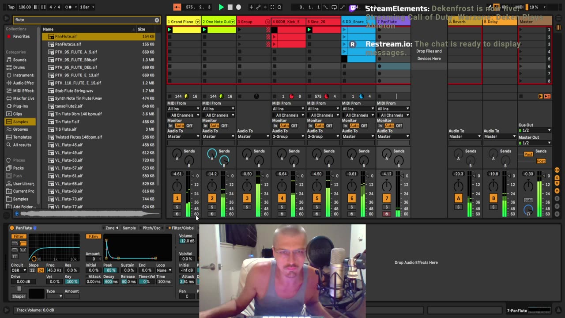Toggle the metronome button
Image resolution: width=565 pixels, height=318 pixels.
68,7
